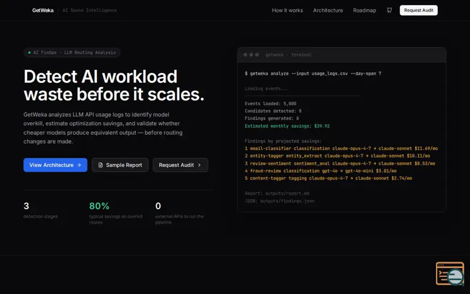Viewport: 470px width, 294px height.
Task: Click green status dot in AI FinOps badge
Action: tap(29, 52)
